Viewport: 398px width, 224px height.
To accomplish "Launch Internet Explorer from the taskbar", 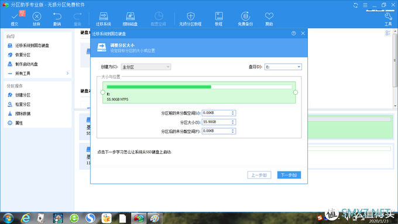I will click(x=26, y=218).
